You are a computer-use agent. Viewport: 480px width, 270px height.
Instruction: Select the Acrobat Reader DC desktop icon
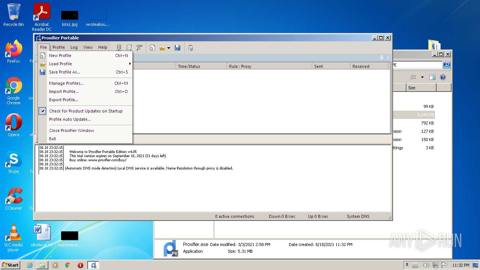[x=42, y=17]
